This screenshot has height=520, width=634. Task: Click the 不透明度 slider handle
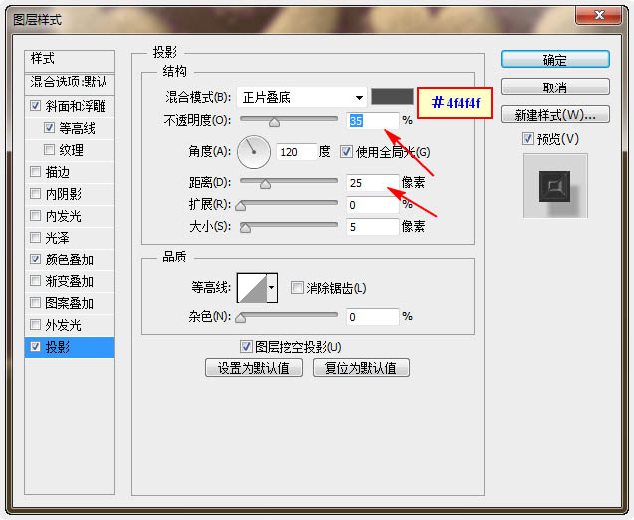click(274, 122)
